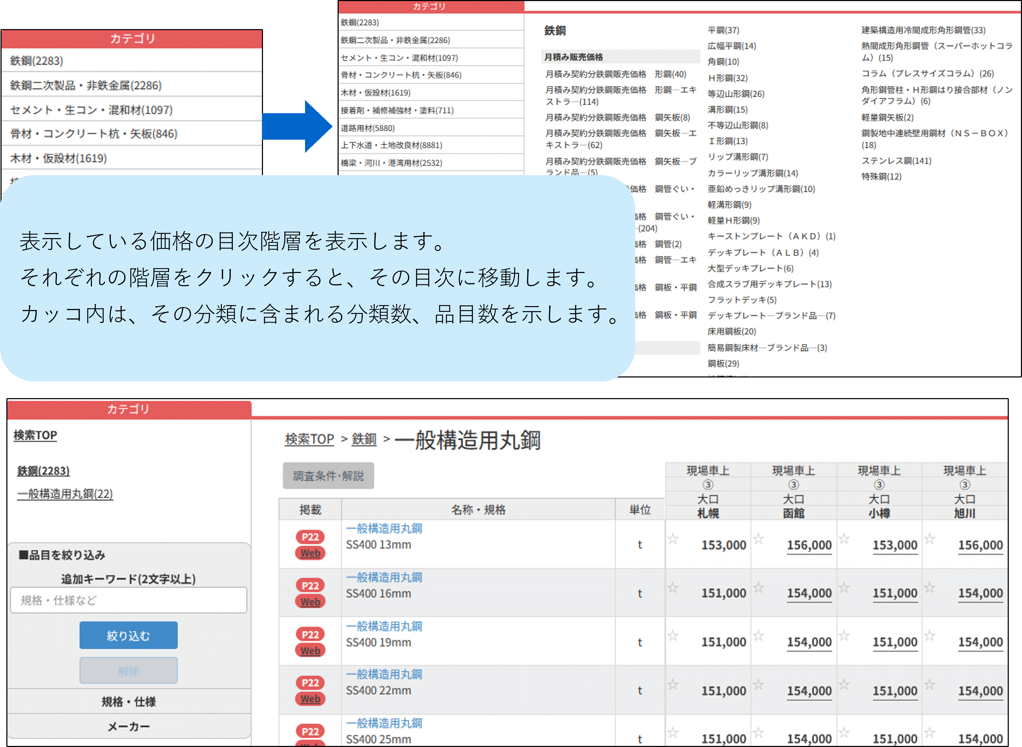Image resolution: width=1022 pixels, height=747 pixels.
Task: Click Web badge in SS400 13mm row
Action: 310,553
